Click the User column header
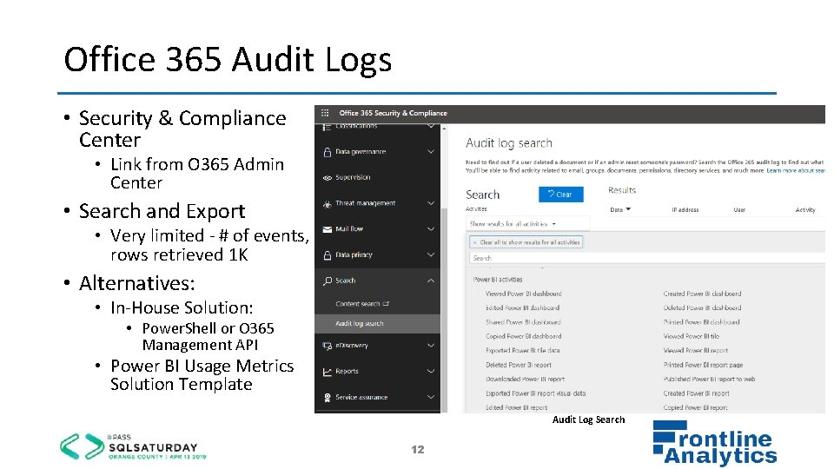The height and width of the screenshot is (469, 834). (739, 209)
